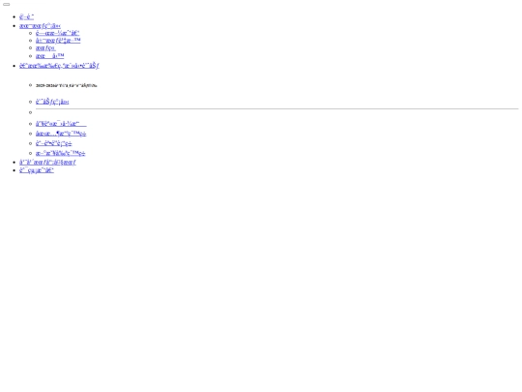Open the link directly below the 2025-2026 text
This screenshot has width=522, height=392.
pyautogui.click(x=52, y=102)
